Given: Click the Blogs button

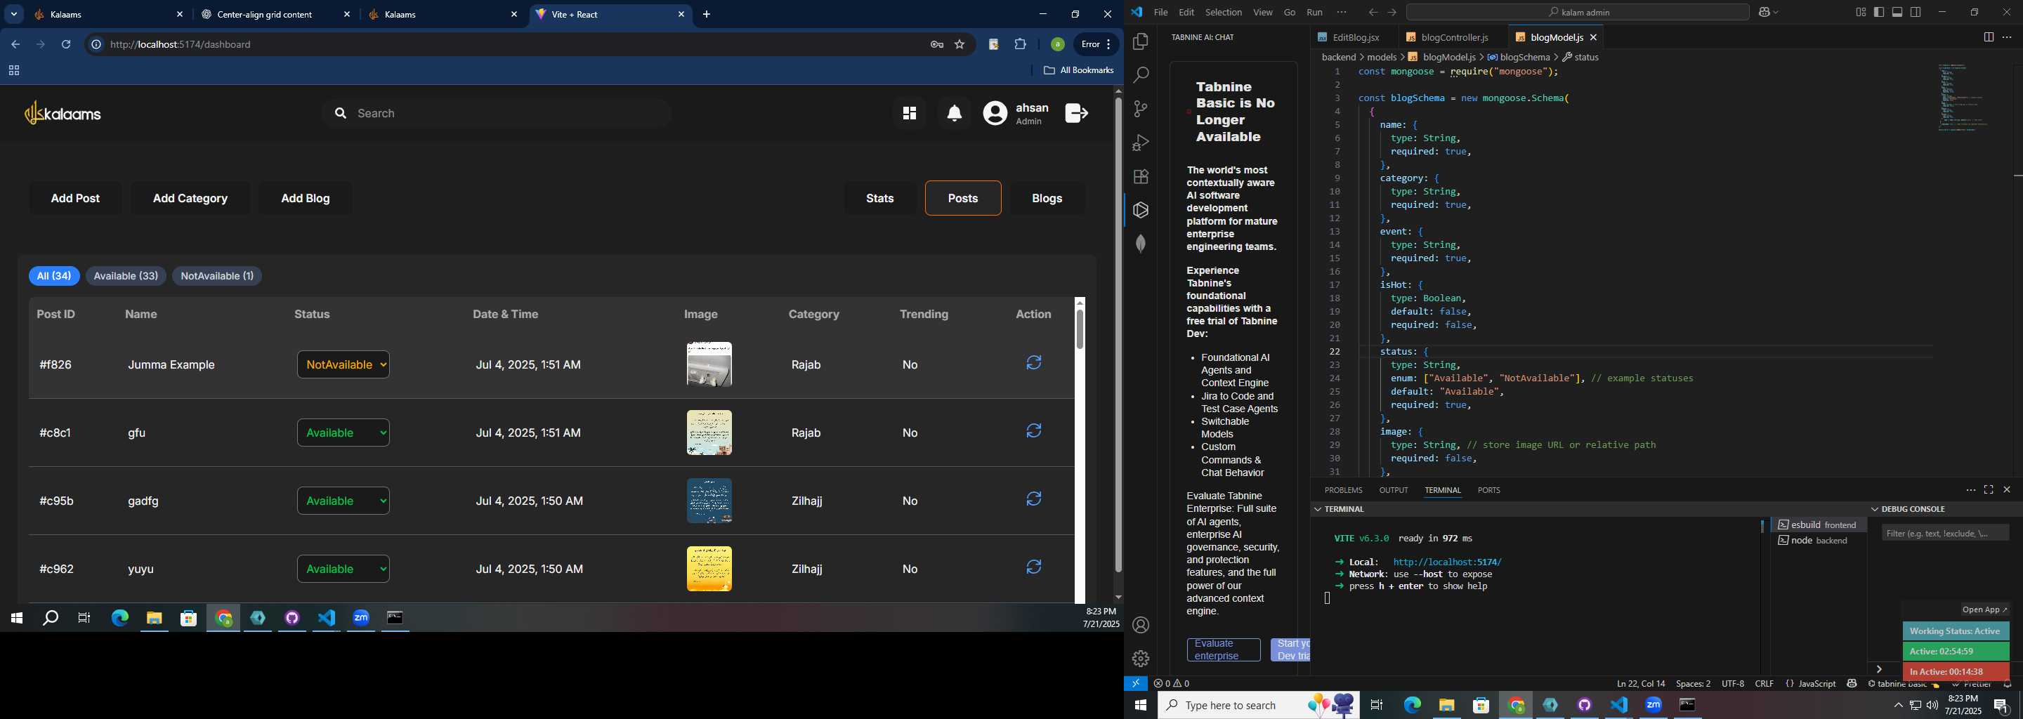Looking at the screenshot, I should pos(1046,199).
